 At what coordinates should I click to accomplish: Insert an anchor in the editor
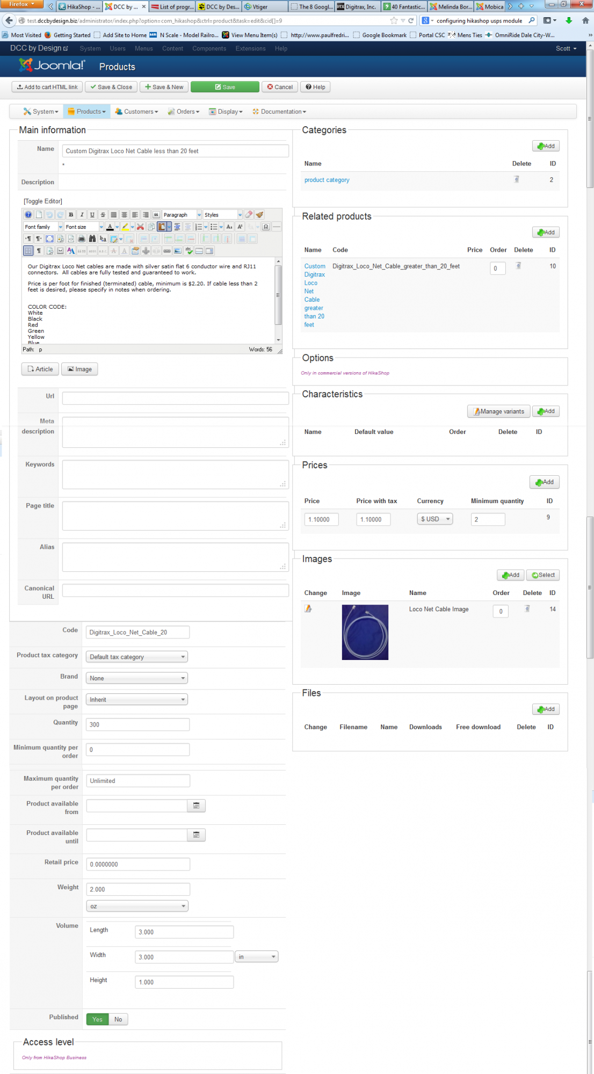[146, 251]
